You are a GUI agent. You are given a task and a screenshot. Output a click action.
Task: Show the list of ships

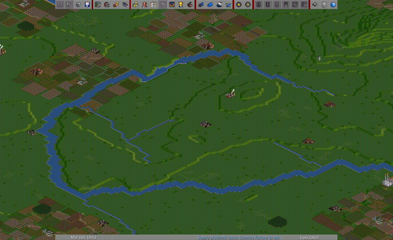click(x=219, y=5)
